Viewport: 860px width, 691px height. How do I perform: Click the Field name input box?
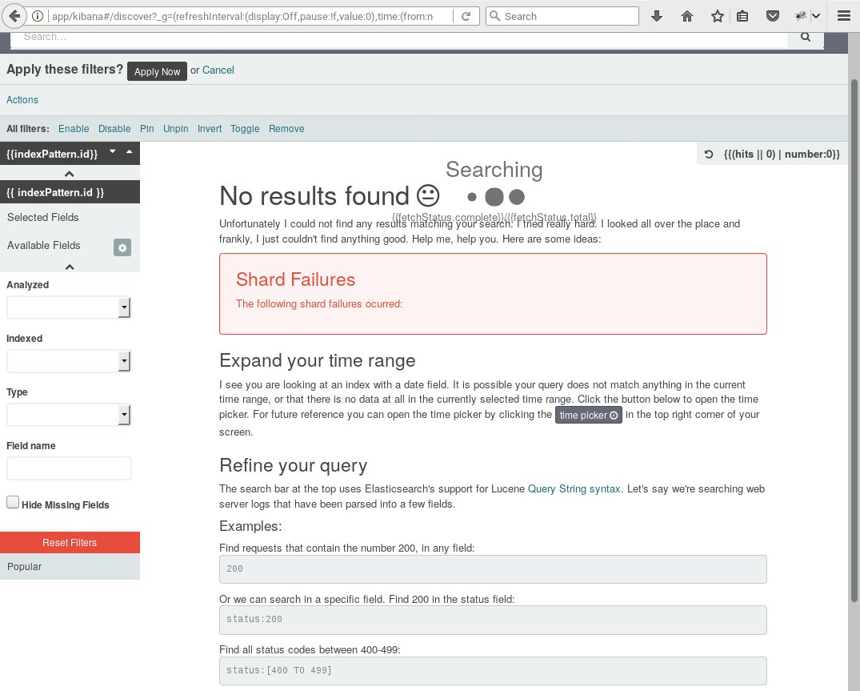click(69, 468)
